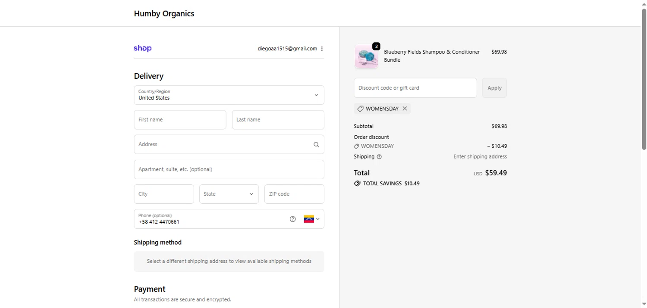Click the Discount code or gift card field

(x=415, y=88)
